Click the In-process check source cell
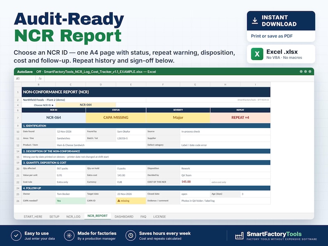 click(x=225, y=132)
